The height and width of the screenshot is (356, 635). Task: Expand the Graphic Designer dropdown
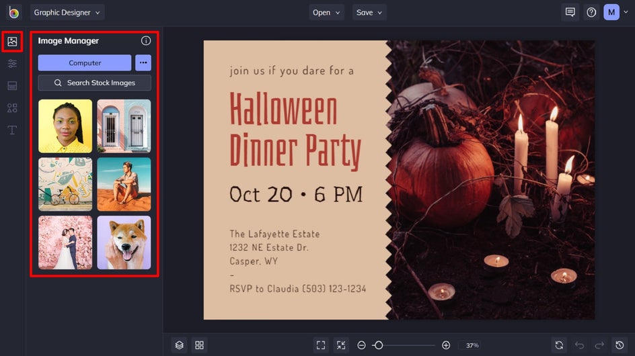(67, 13)
